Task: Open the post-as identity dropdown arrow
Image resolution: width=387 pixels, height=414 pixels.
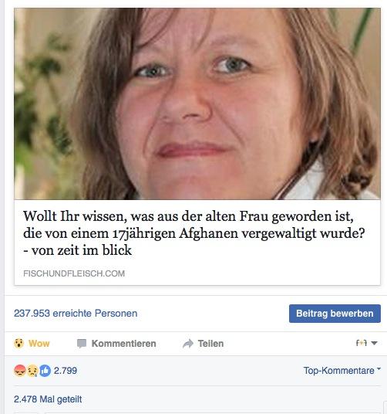Action: pos(374,343)
